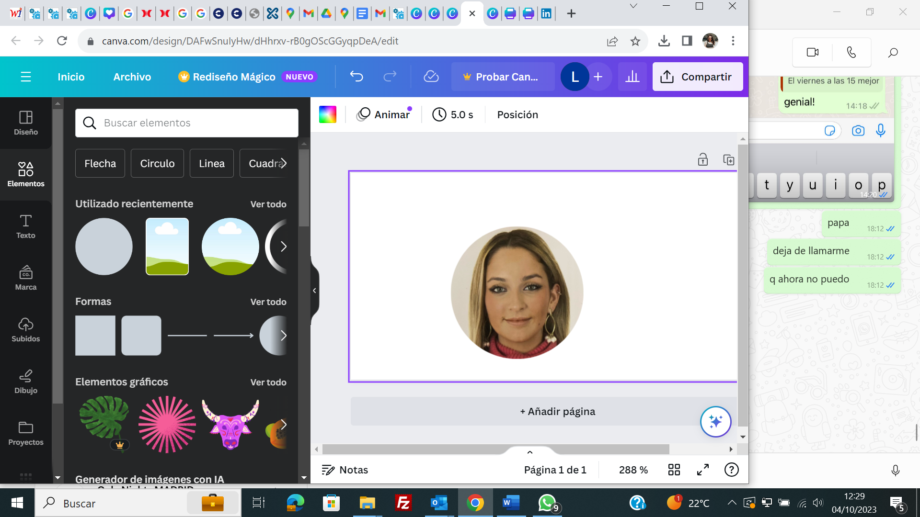Click the canvas vertical scrollbar
Screen dimensions: 920x517
(743, 285)
